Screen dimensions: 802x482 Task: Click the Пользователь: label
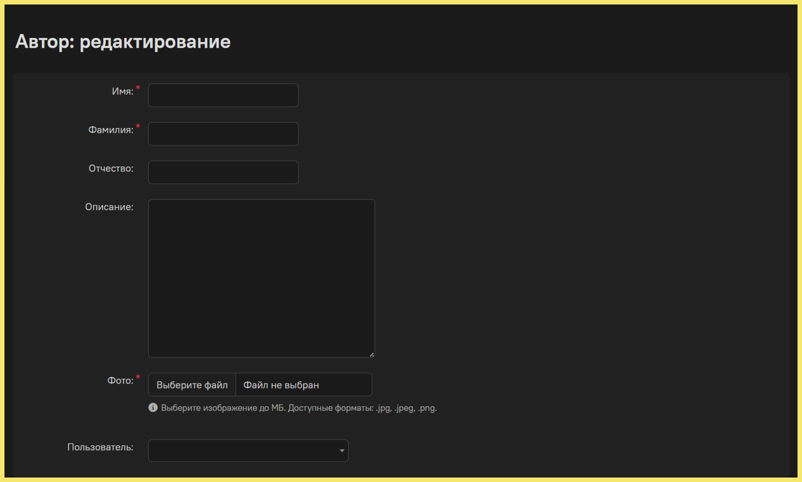(x=100, y=447)
